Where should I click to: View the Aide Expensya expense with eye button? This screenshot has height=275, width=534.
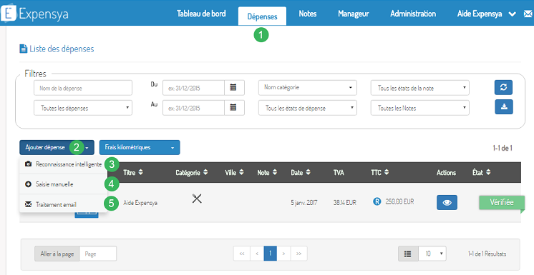447,203
